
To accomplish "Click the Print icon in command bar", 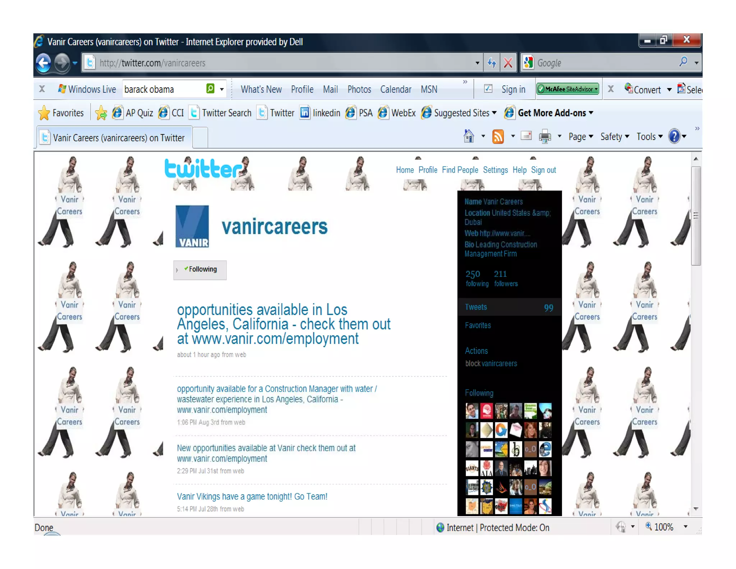I will tap(545, 137).
